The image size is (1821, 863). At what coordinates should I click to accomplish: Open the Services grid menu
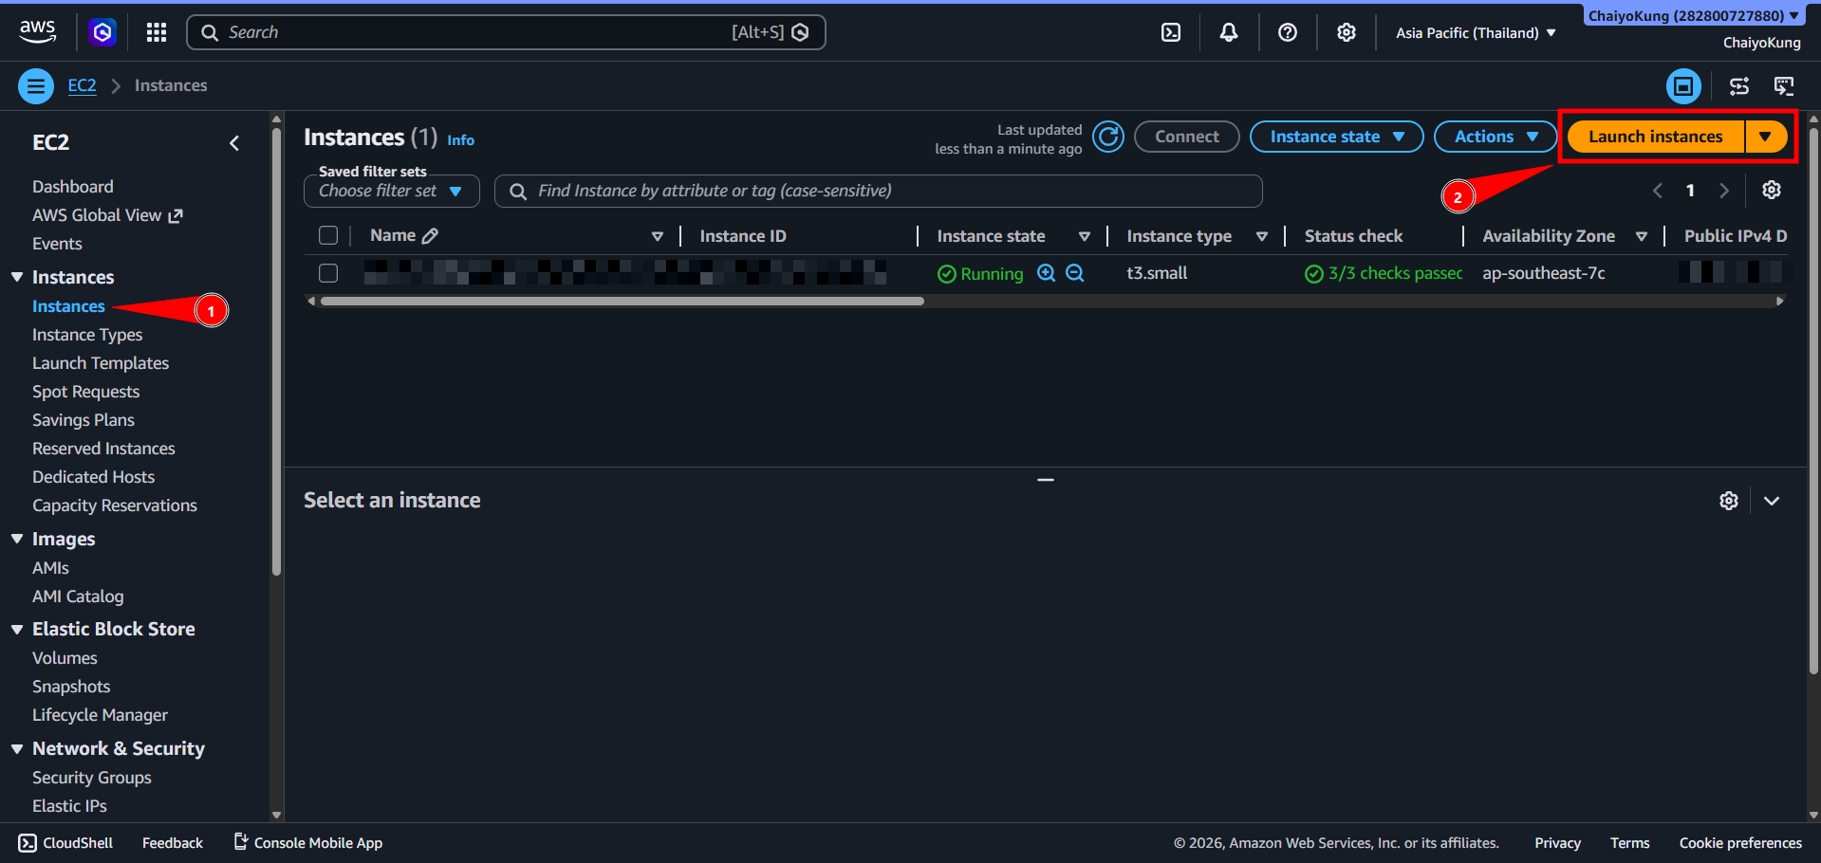pos(157,32)
